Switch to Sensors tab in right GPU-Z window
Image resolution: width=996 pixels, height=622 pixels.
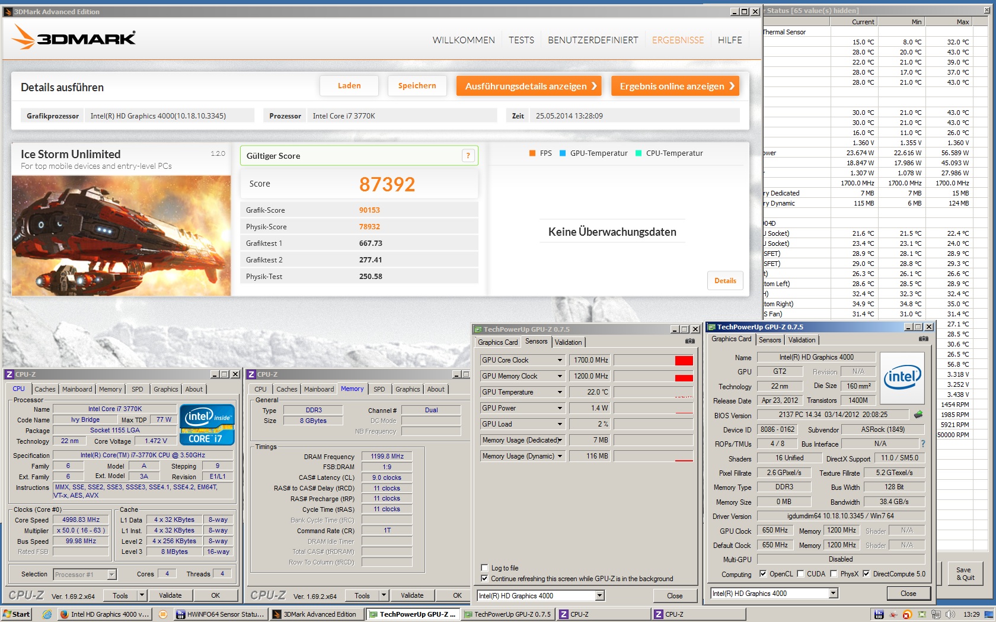pos(770,340)
